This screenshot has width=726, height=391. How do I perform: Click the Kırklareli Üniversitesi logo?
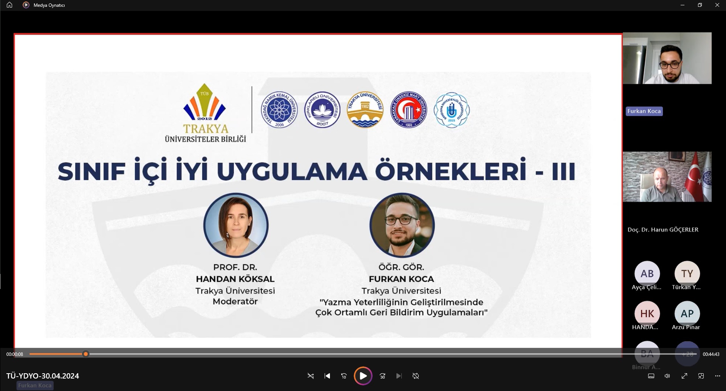(322, 110)
